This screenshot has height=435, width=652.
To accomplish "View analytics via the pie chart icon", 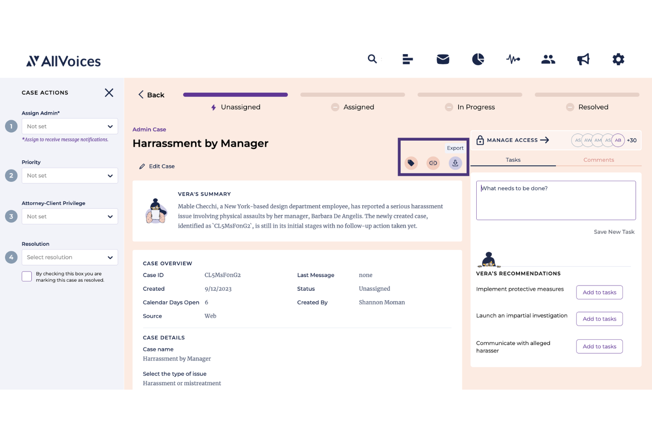I will (x=478, y=59).
